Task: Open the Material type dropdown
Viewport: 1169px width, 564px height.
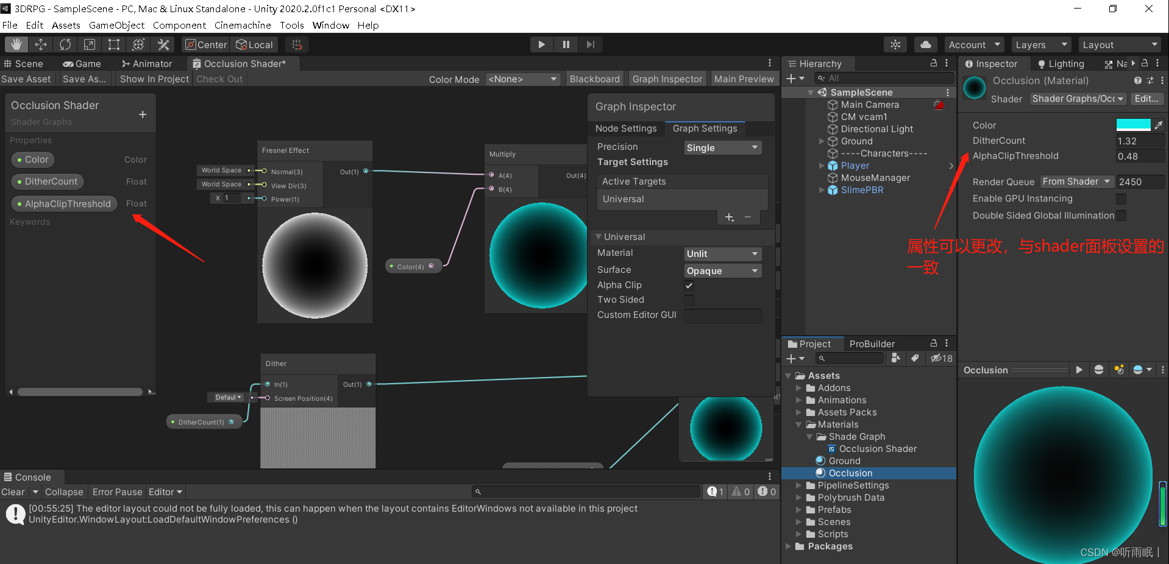Action: 723,253
